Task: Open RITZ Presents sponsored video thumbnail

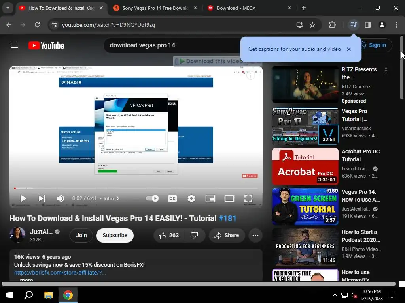Action: pos(305,84)
